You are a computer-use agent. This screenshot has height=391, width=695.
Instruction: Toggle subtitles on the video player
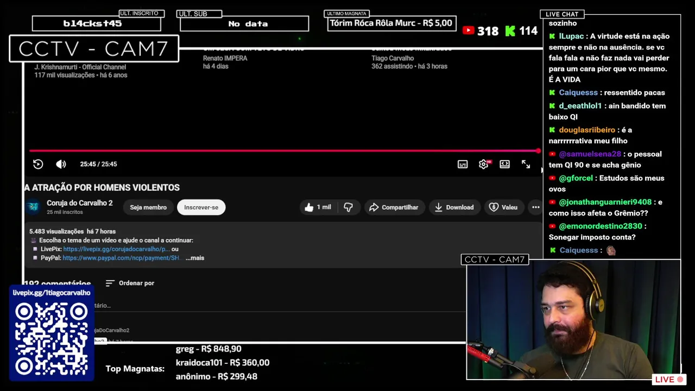[463, 164]
